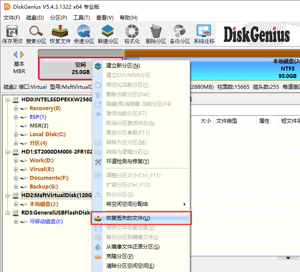The image size is (300, 272).
Task: Open the 文件(F) menu
Action: pyautogui.click(x=12, y=18)
